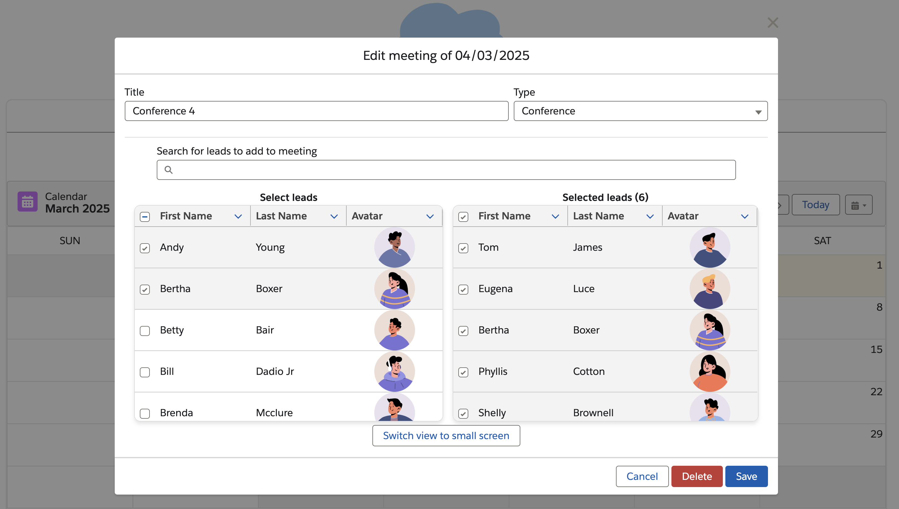The height and width of the screenshot is (509, 899).
Task: Uncheck Bertha Boxer in Select leads
Action: (145, 290)
